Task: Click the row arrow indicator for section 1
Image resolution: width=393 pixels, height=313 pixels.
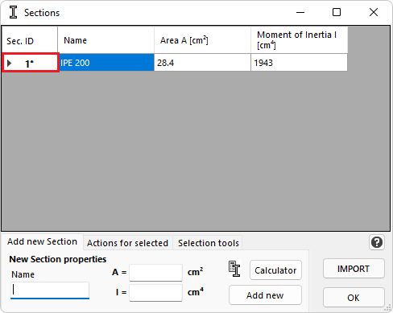Action: (x=10, y=64)
